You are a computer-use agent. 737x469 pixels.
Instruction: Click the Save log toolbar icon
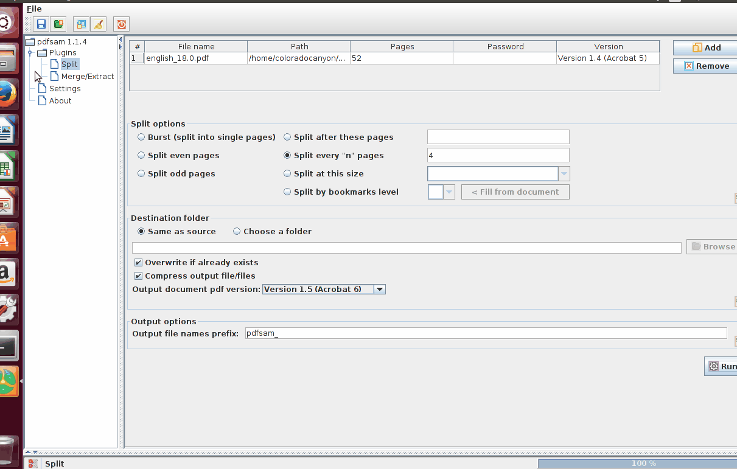point(82,24)
